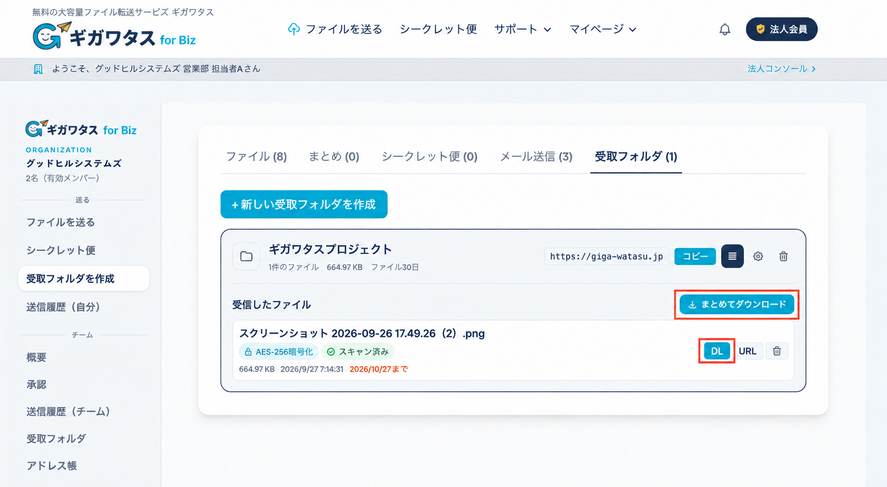Screen dimensions: 887x487
Task: Select 受取フォルダを作成 in the sidebar
Action: pyautogui.click(x=84, y=278)
